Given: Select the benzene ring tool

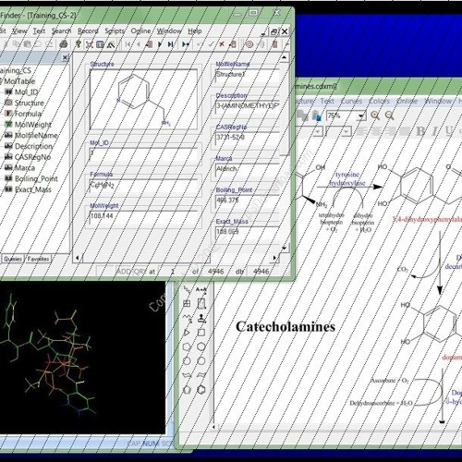Looking at the screenshot, I should coord(201,390).
